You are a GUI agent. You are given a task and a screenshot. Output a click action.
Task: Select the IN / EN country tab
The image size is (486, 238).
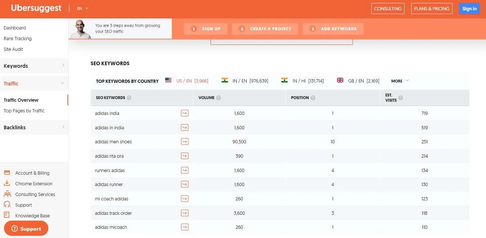(x=245, y=81)
